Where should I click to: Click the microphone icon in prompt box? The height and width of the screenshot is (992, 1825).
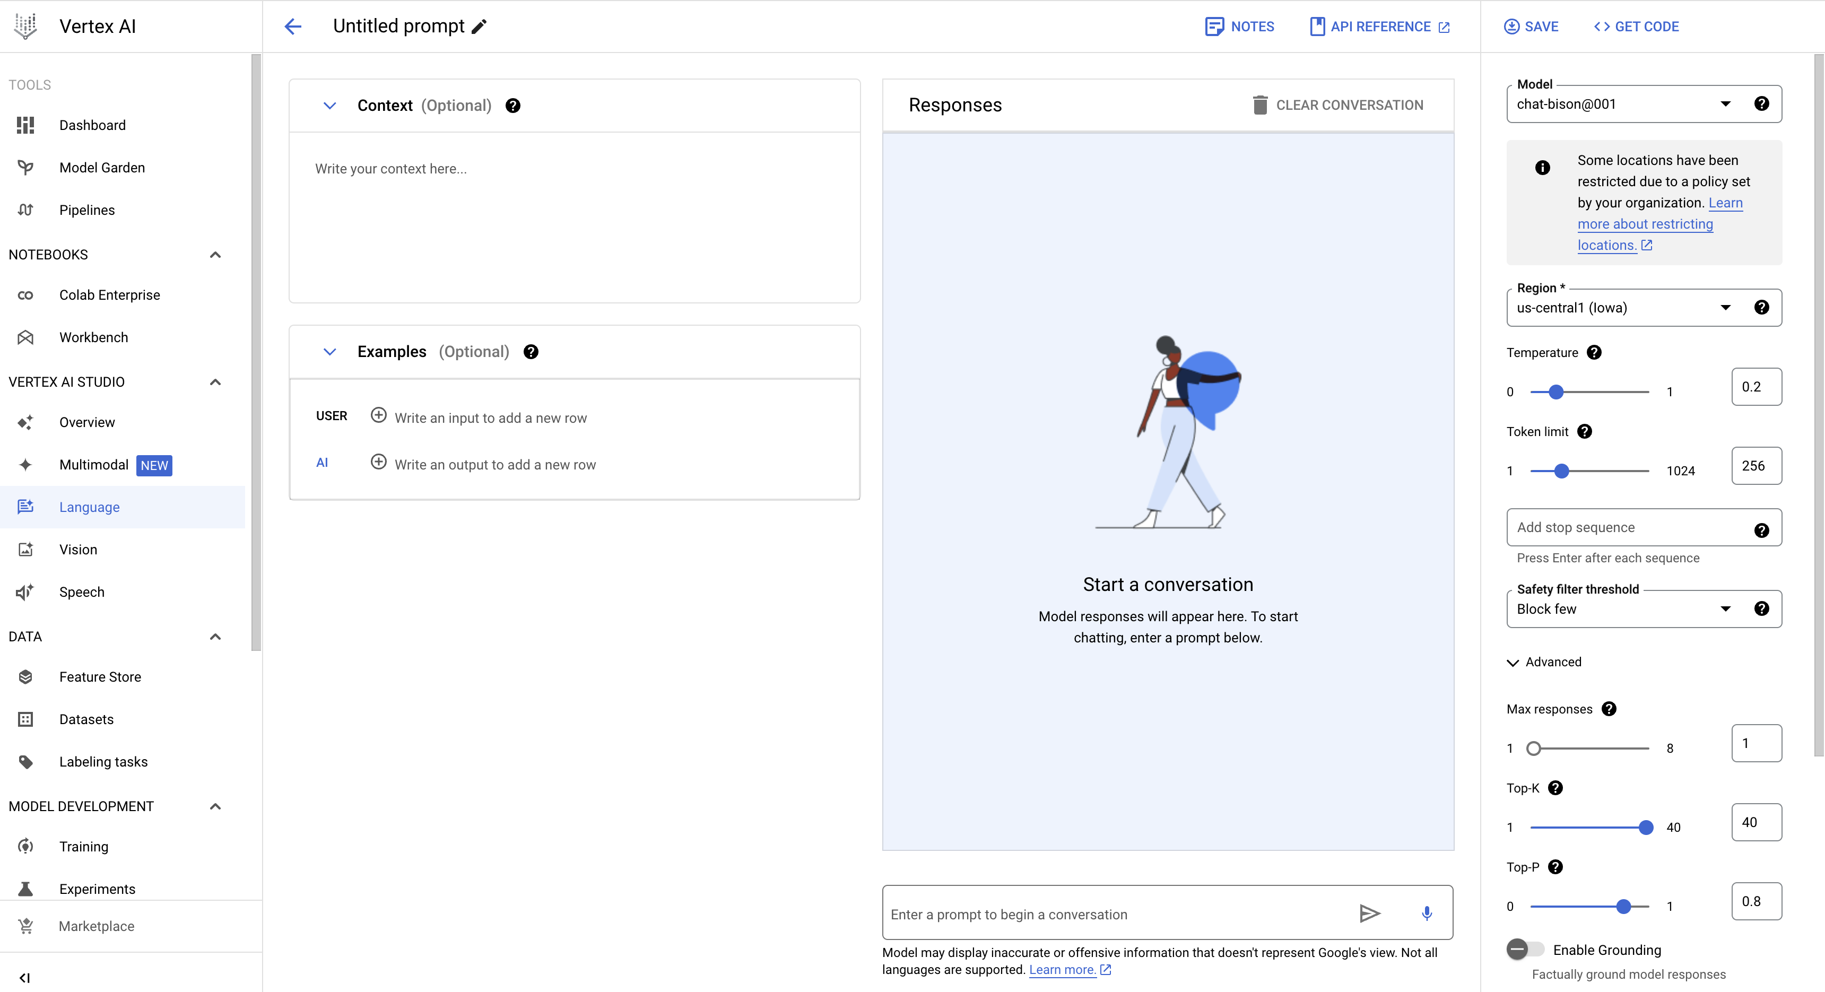(x=1426, y=914)
